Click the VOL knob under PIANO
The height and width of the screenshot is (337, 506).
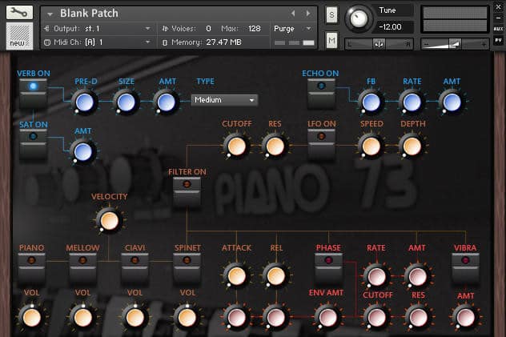(x=31, y=318)
